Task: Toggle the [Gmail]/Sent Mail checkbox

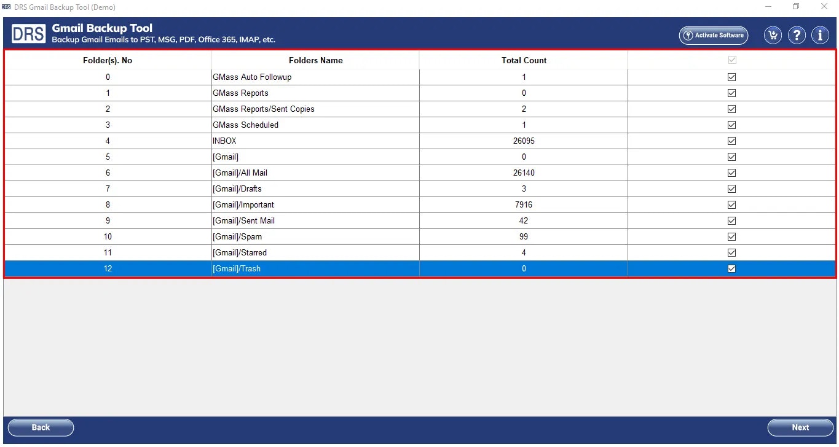Action: (731, 220)
